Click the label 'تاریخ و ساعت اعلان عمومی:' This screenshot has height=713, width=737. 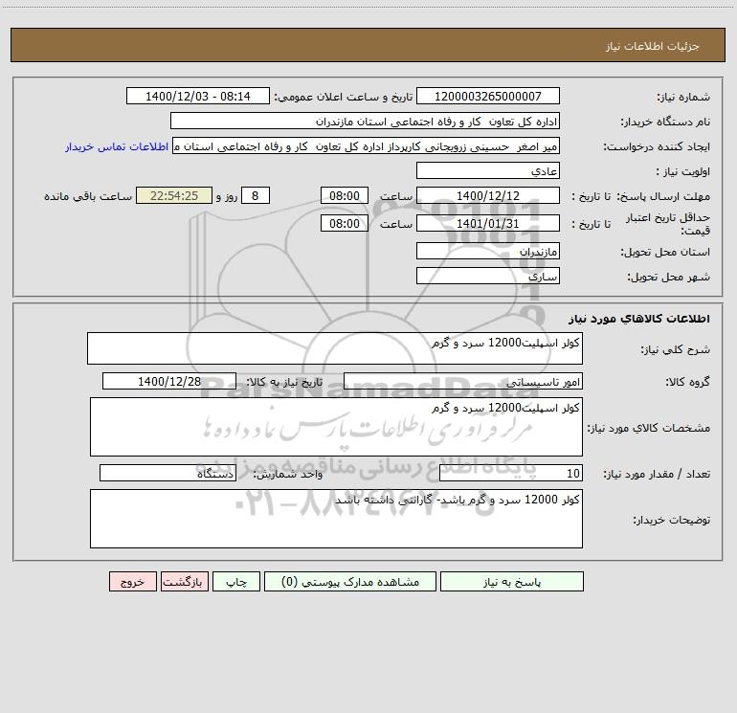pyautogui.click(x=344, y=97)
